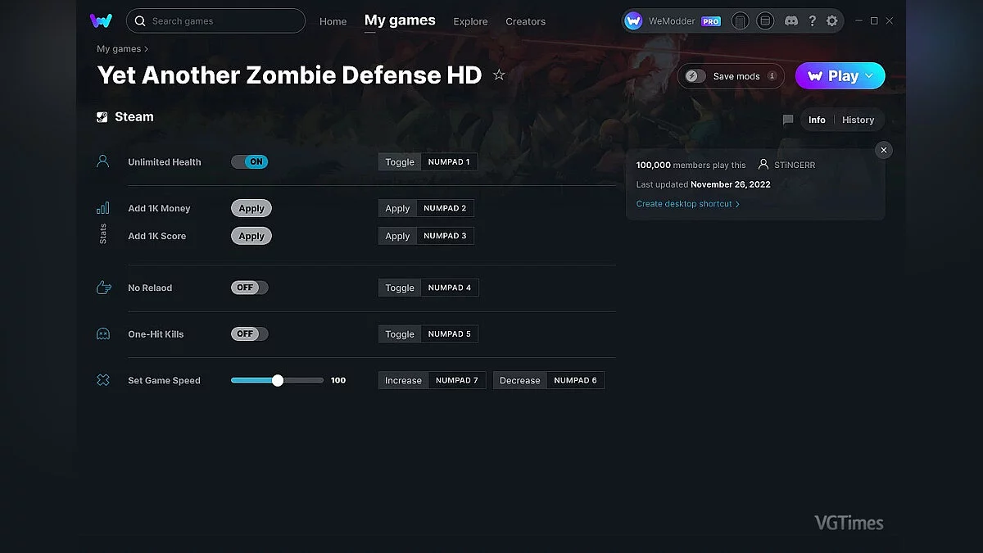Change the NUMPAD 5 hotkey binding

click(x=450, y=334)
